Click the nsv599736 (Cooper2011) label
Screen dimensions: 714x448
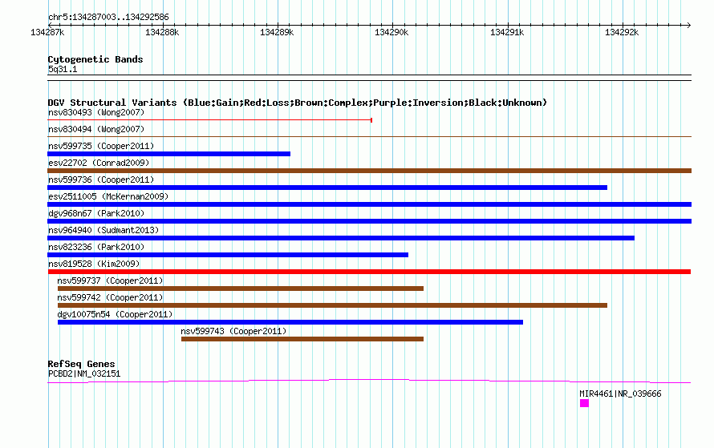(101, 180)
